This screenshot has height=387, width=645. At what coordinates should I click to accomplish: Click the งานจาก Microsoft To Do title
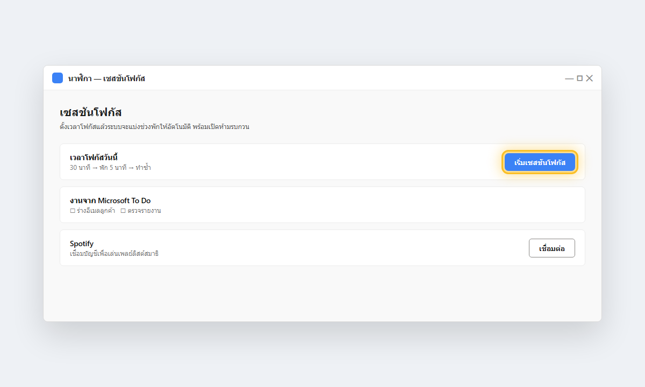point(110,200)
